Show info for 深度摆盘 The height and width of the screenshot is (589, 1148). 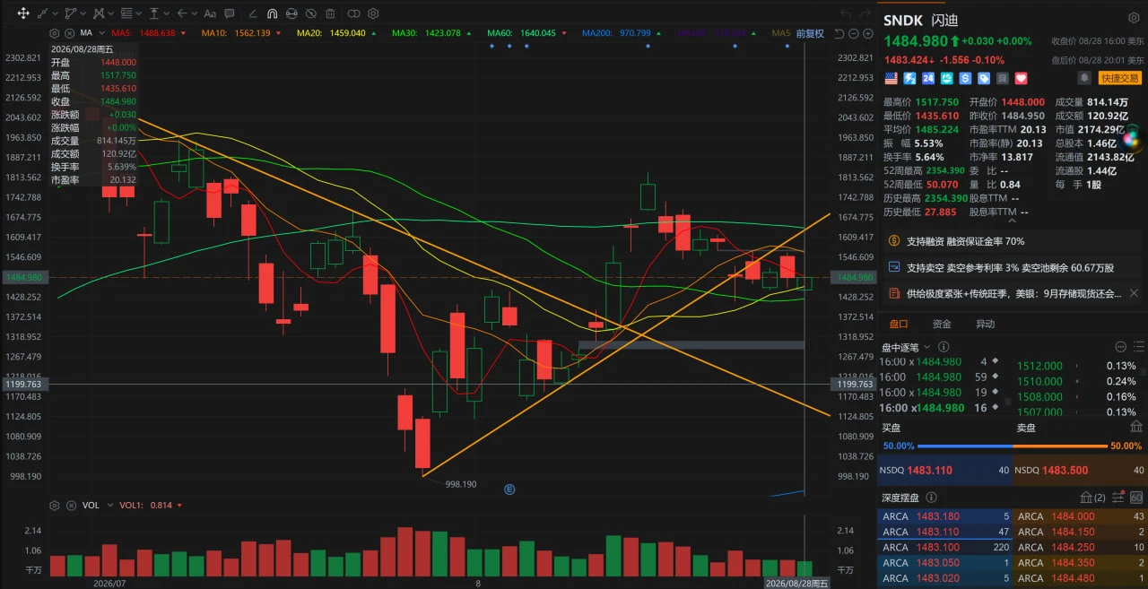931,498
